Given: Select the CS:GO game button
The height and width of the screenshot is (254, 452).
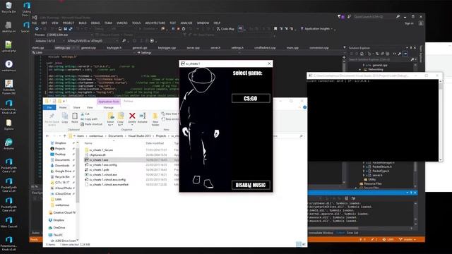Looking at the screenshot, I should click(x=251, y=99).
